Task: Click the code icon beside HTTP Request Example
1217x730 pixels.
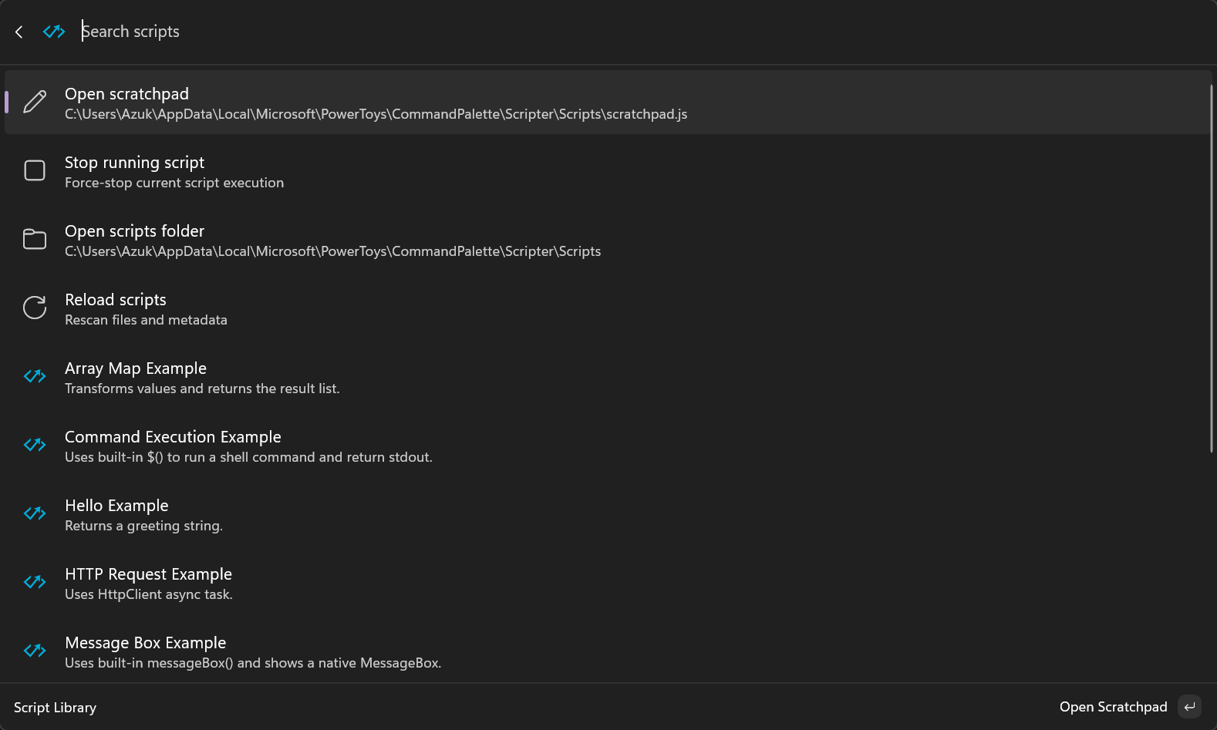Action: tap(35, 582)
